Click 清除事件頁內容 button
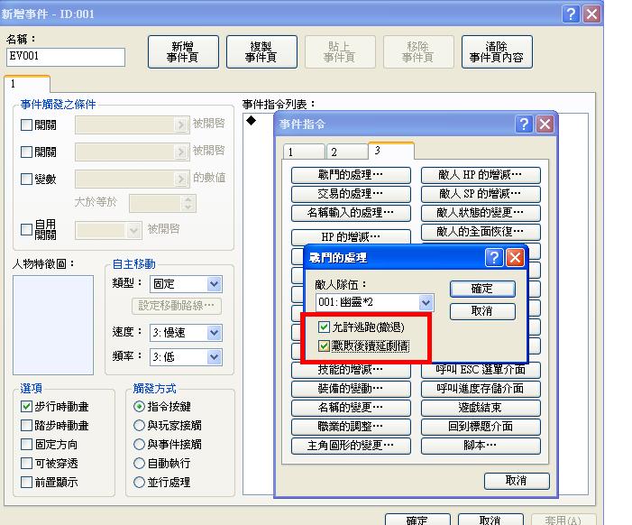This screenshot has height=525, width=632. pyautogui.click(x=497, y=52)
